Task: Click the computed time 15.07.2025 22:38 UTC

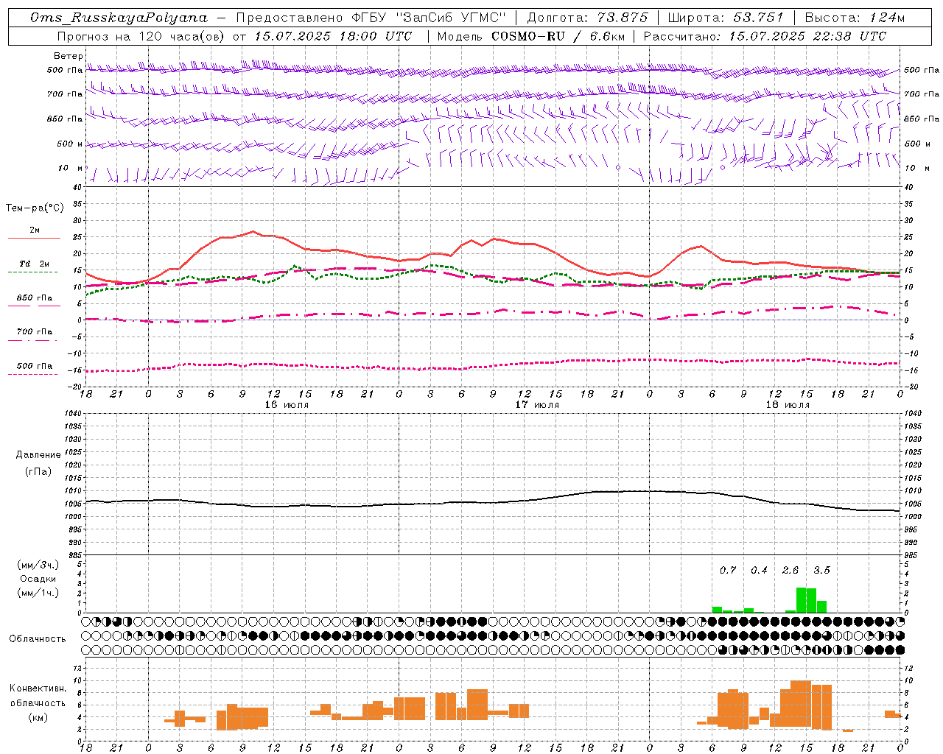Action: tap(807, 36)
